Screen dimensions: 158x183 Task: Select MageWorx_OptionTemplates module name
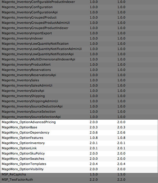(x=24, y=164)
